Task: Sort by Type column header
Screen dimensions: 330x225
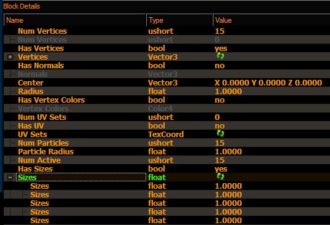Action: pyautogui.click(x=179, y=20)
